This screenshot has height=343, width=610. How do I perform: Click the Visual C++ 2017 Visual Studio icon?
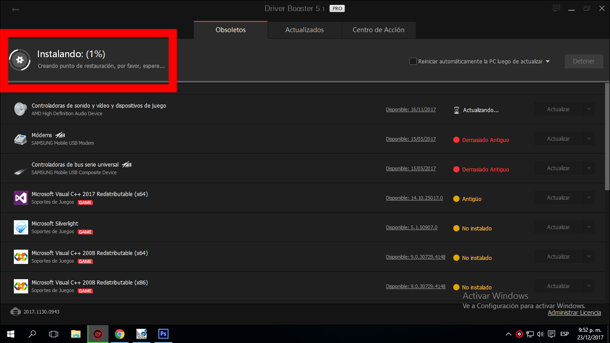[21, 198]
